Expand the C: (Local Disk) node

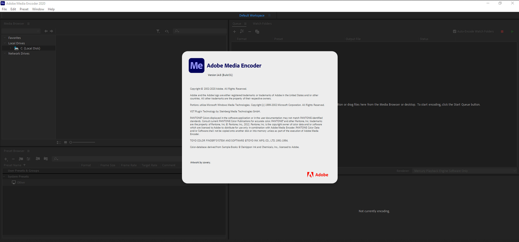click(x=10, y=48)
